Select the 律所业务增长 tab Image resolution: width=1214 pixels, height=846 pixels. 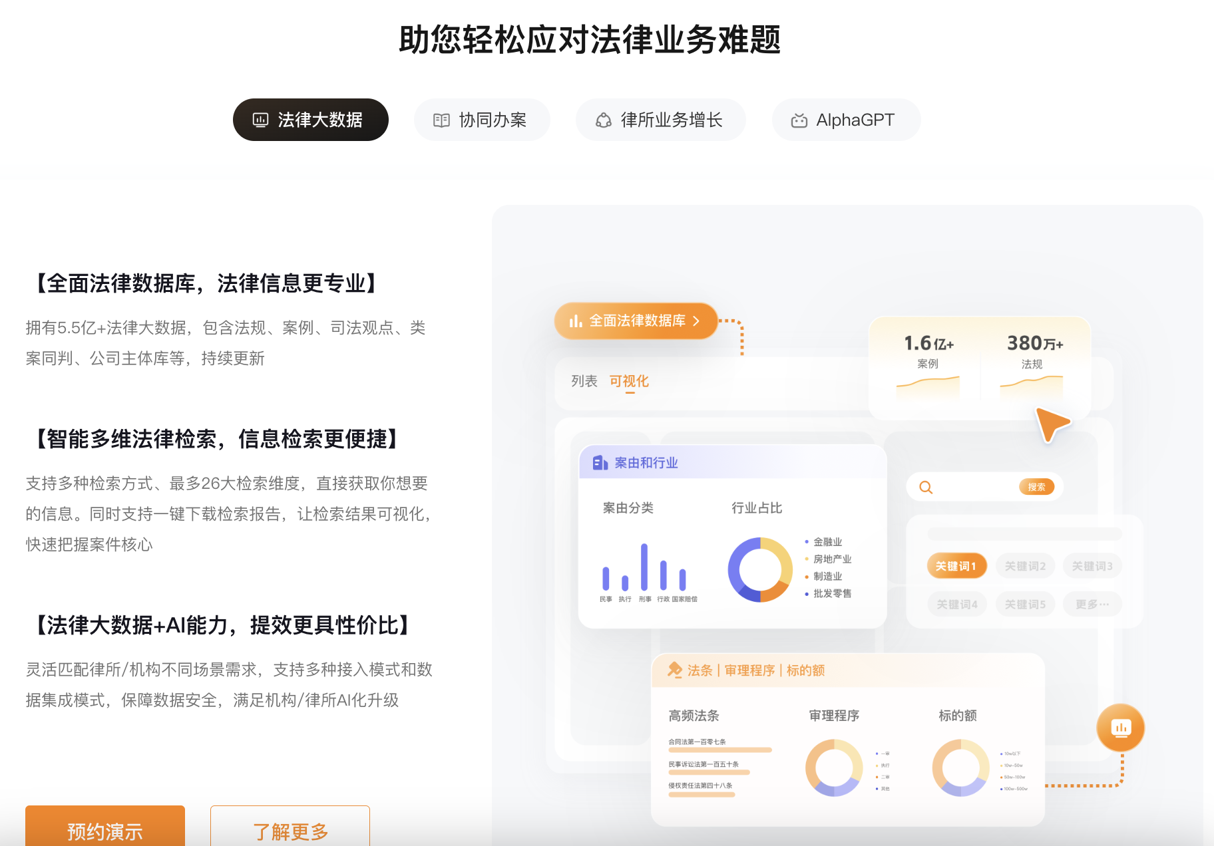(x=660, y=120)
